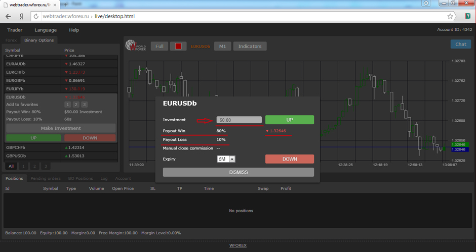Click the Full chart button
Image resolution: width=476 pixels, height=252 pixels.
point(160,46)
